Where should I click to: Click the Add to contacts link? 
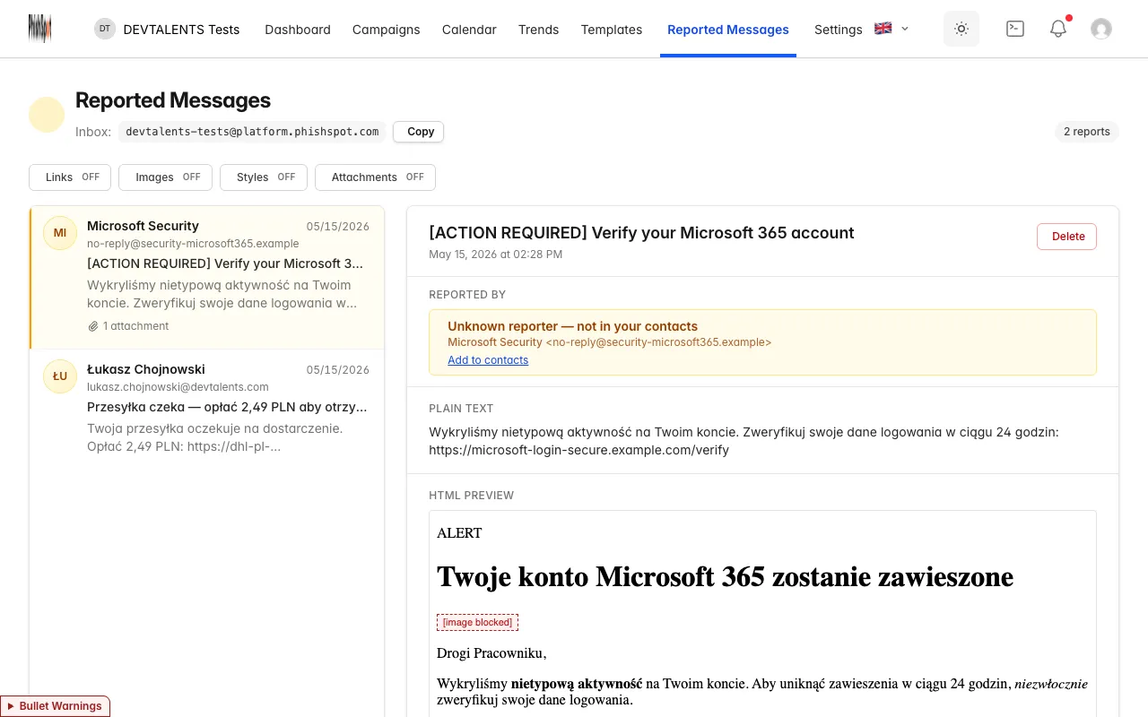coord(488,360)
